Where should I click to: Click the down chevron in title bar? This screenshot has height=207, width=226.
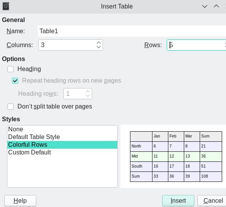pyautogui.click(x=205, y=6)
